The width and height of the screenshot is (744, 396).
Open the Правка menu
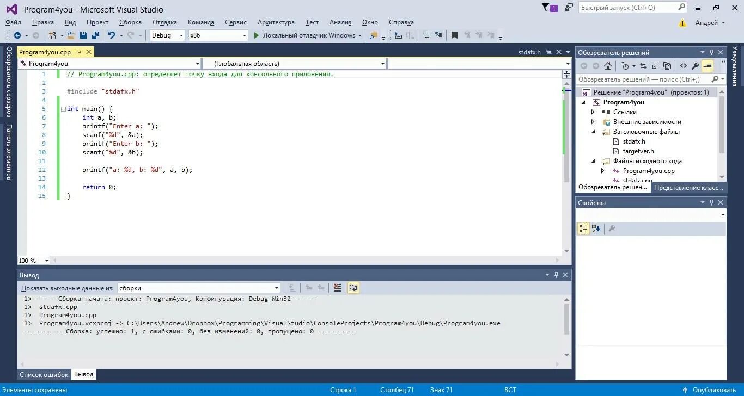click(x=43, y=22)
